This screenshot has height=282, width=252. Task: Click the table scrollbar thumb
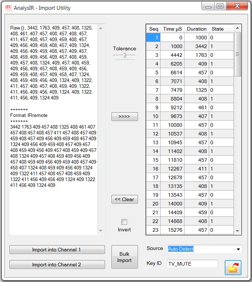[x=238, y=54]
